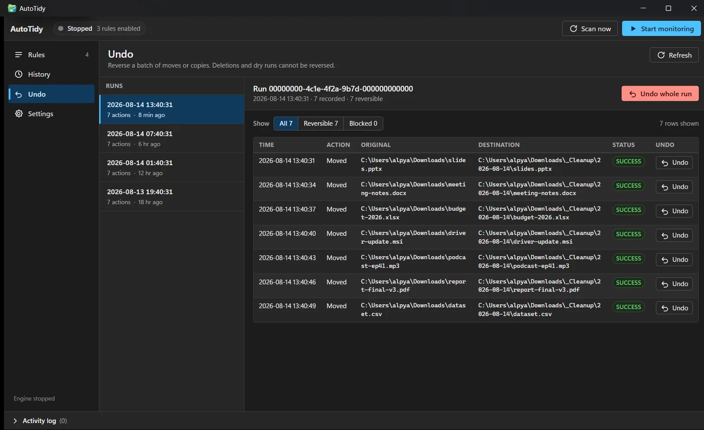This screenshot has width=704, height=430.
Task: Maximize the AutoTidy window
Action: [668, 8]
